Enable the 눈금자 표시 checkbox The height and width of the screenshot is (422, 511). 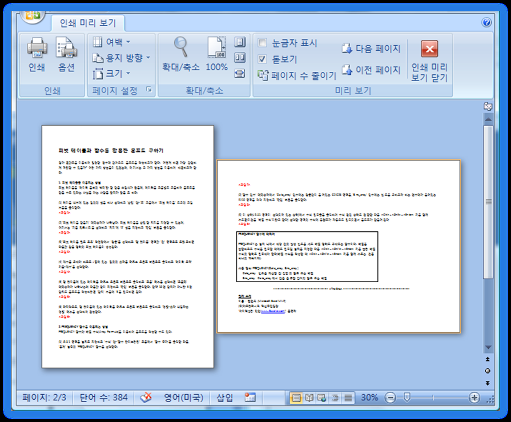point(262,43)
